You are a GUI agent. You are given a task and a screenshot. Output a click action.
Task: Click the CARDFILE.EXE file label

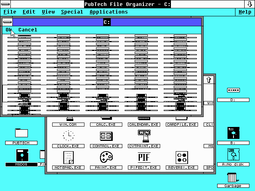[x=182, y=125]
